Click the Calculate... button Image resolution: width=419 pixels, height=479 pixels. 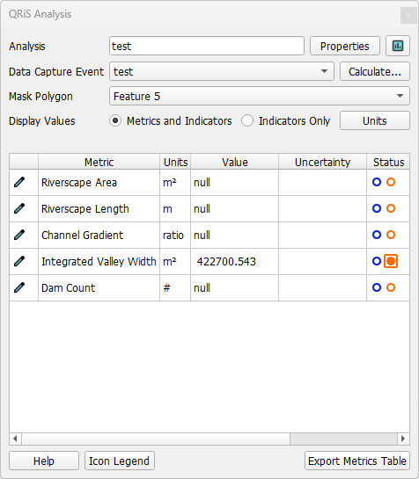pyautogui.click(x=375, y=71)
